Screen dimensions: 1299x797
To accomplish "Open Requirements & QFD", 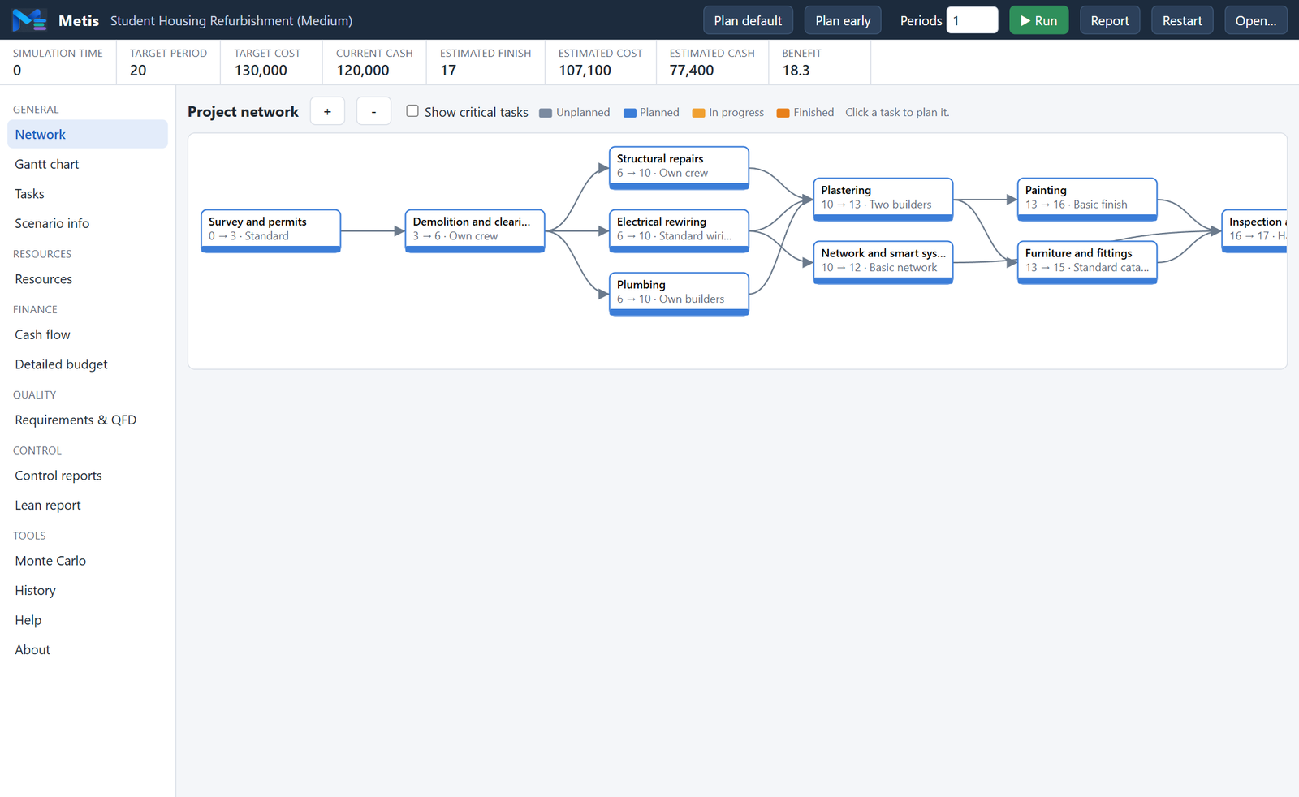I will click(88, 420).
